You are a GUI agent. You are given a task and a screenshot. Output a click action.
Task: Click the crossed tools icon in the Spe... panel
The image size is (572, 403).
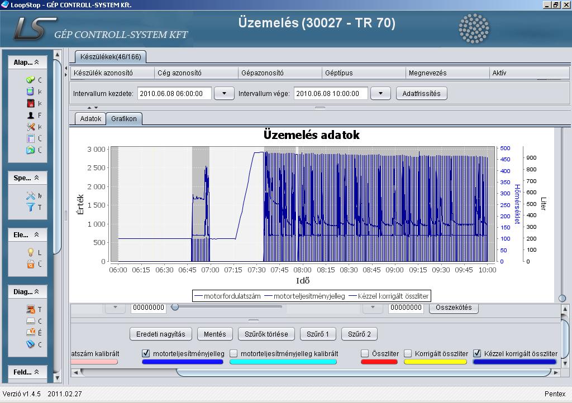click(31, 196)
